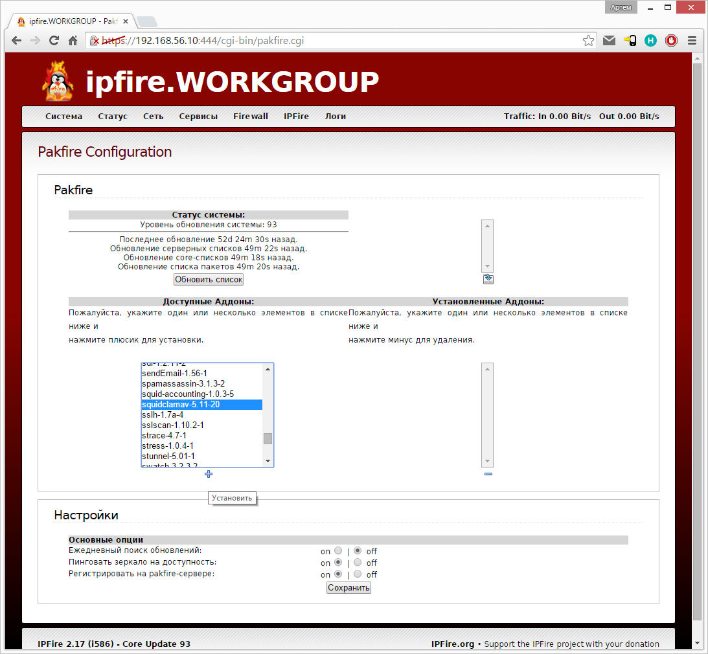Select stunnel-5.01-1 addon
Screen dimensions: 708x654
pyautogui.click(x=202, y=457)
